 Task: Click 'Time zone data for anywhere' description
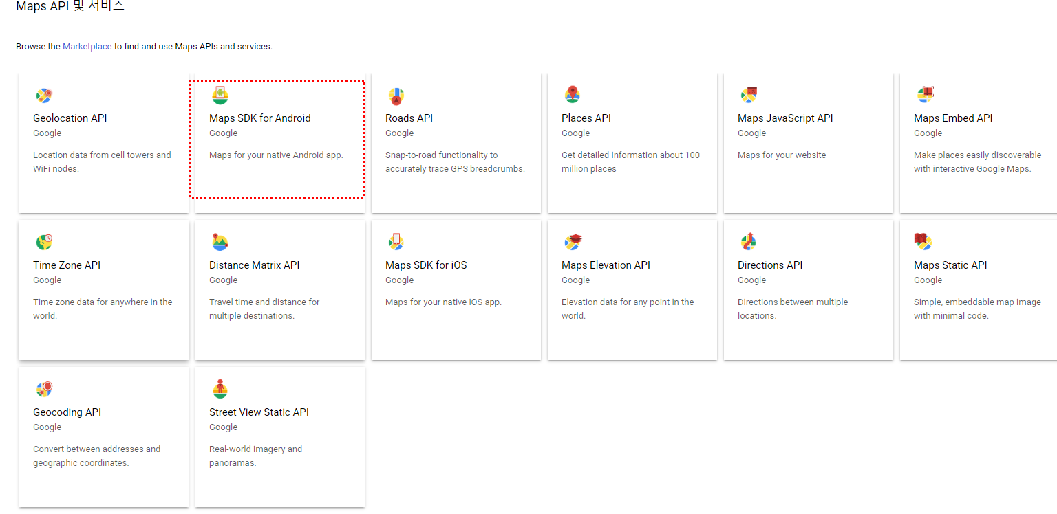(103, 309)
